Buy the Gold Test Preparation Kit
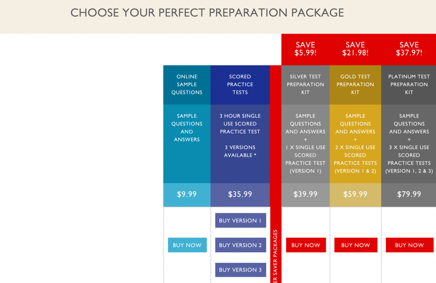The width and height of the screenshot is (436, 283). [x=356, y=245]
